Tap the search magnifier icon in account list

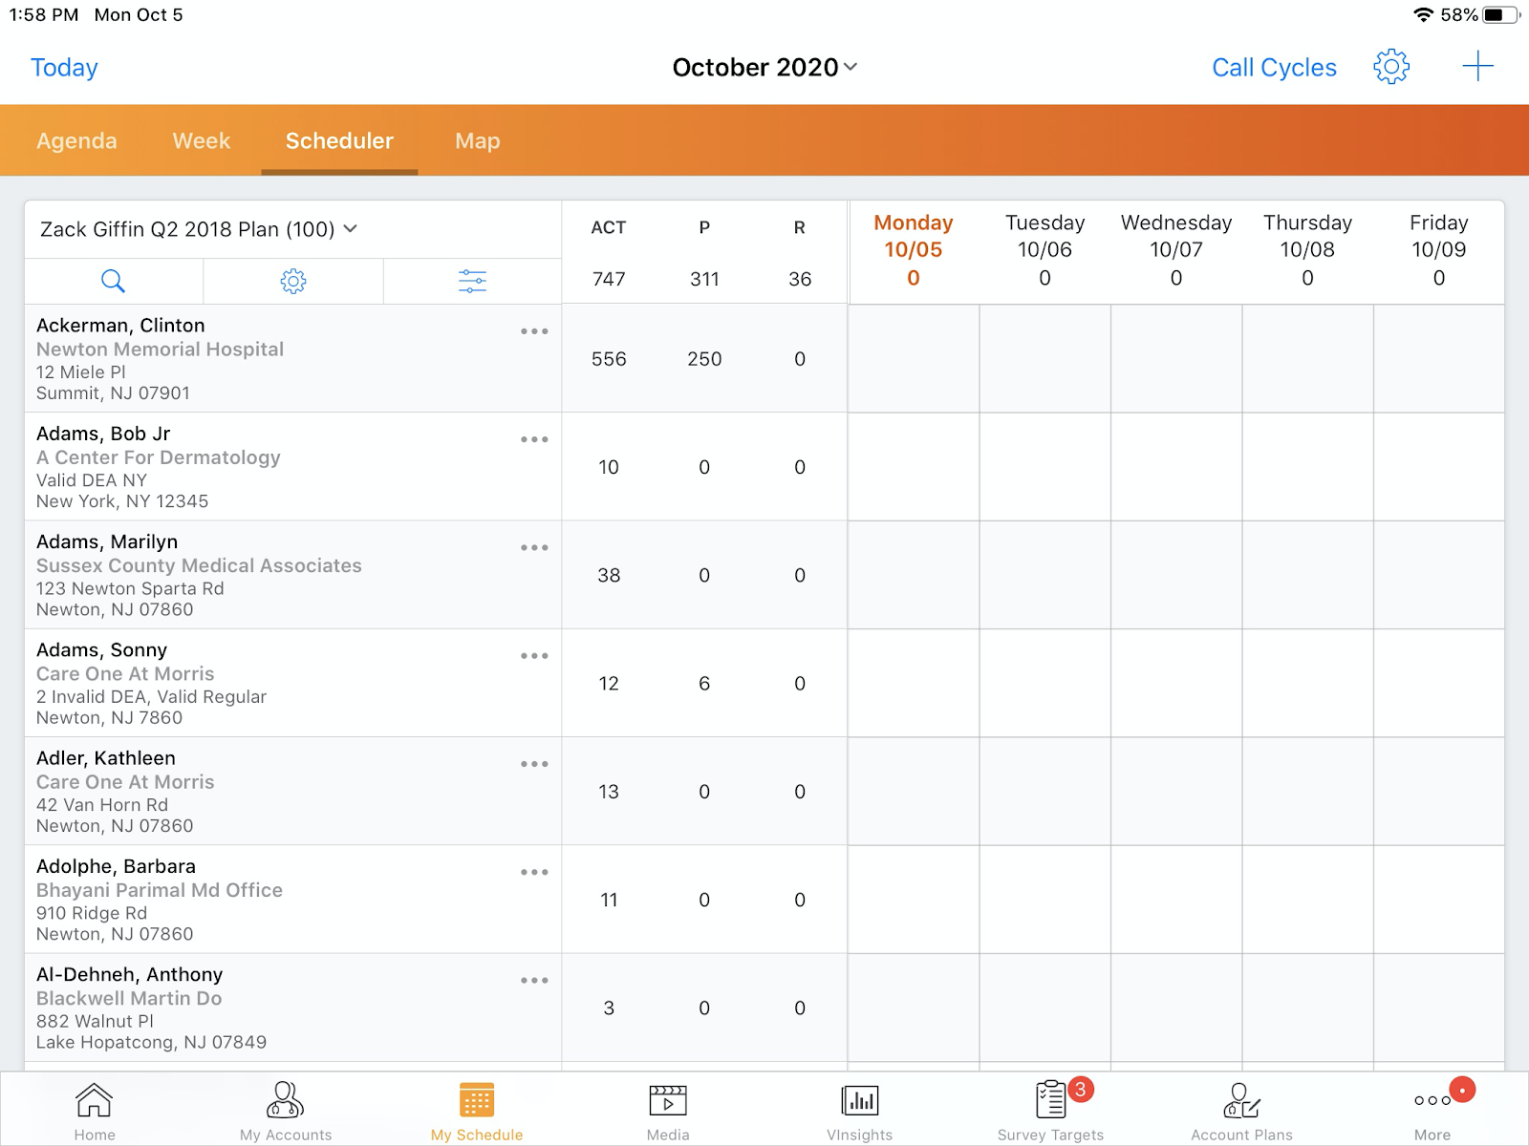113,281
